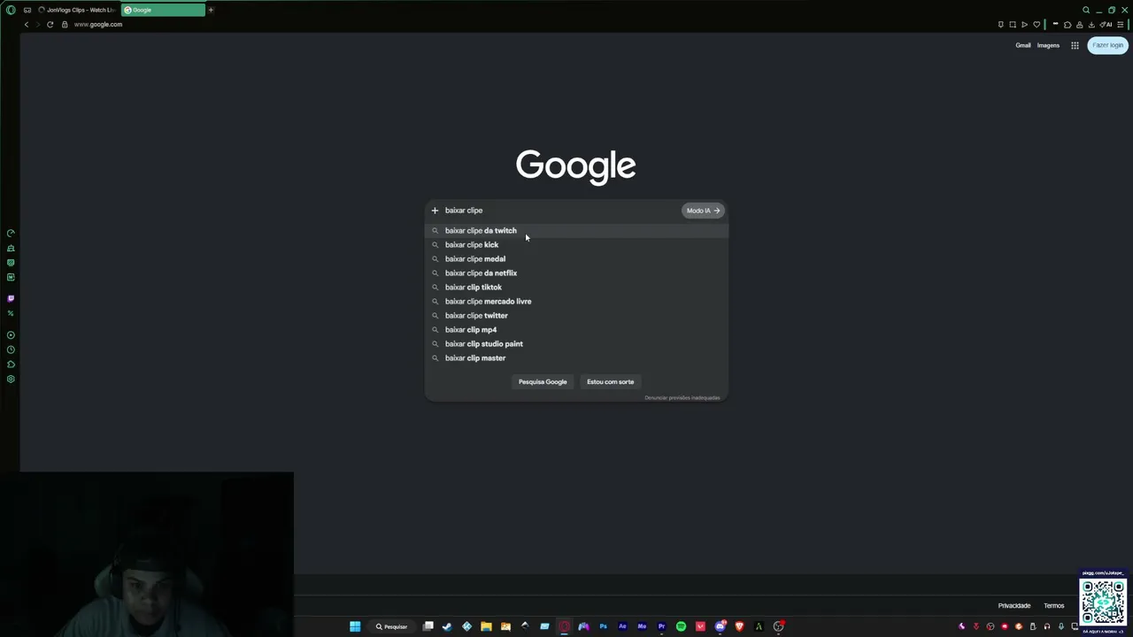Open File Explorer folder in taskbar
This screenshot has height=637, width=1133.
click(x=486, y=626)
